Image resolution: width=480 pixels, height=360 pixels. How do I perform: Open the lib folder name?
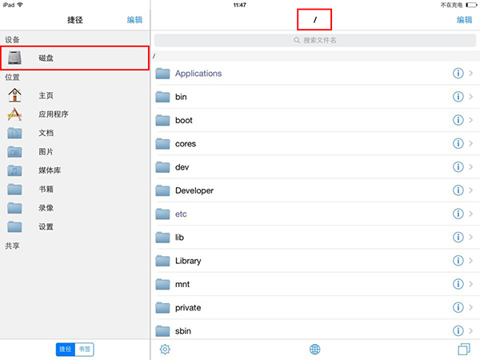tap(179, 238)
